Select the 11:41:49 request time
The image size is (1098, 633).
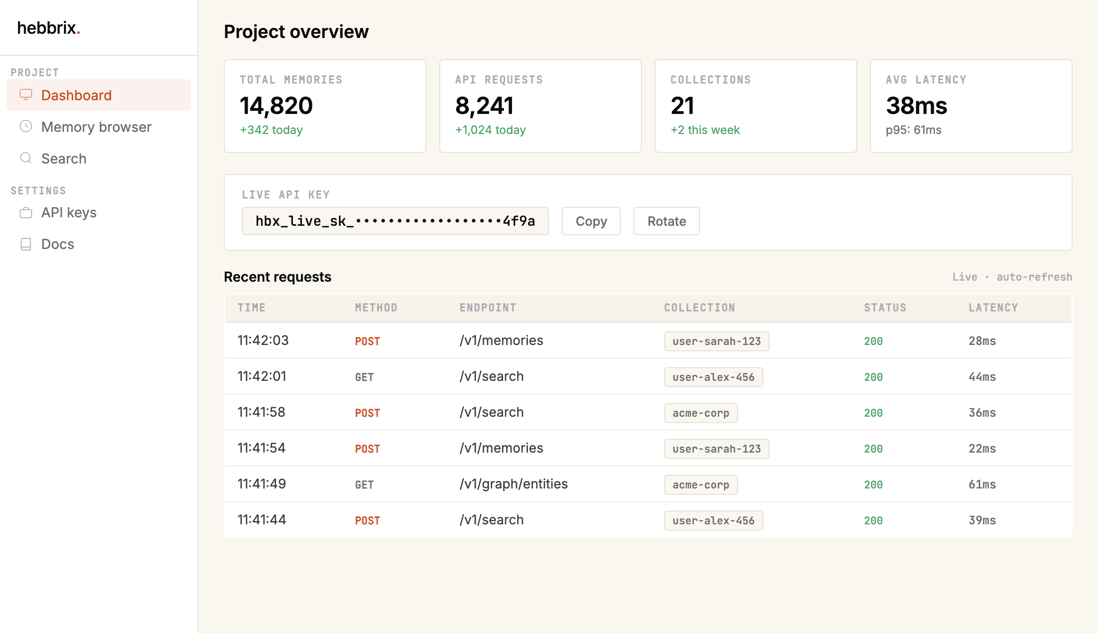[x=262, y=484]
